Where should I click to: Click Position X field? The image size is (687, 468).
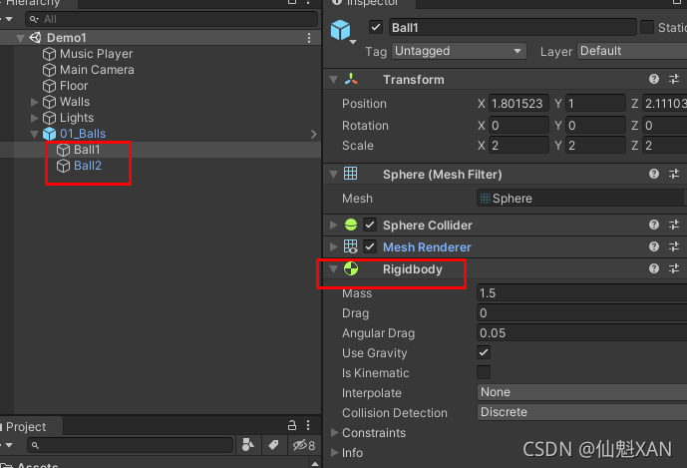pos(518,104)
